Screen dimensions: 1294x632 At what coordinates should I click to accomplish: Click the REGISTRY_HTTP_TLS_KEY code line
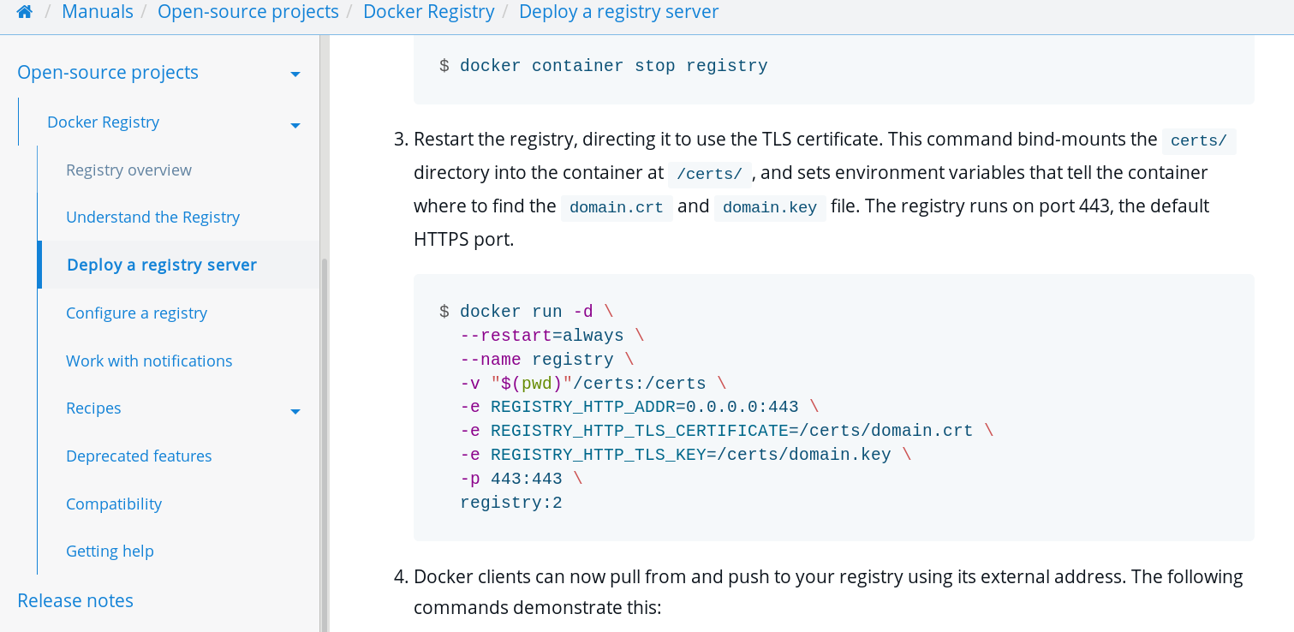coord(685,456)
